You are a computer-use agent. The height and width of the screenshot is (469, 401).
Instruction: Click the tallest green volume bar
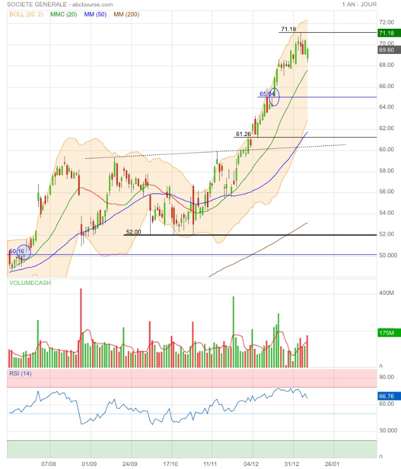coord(233,332)
